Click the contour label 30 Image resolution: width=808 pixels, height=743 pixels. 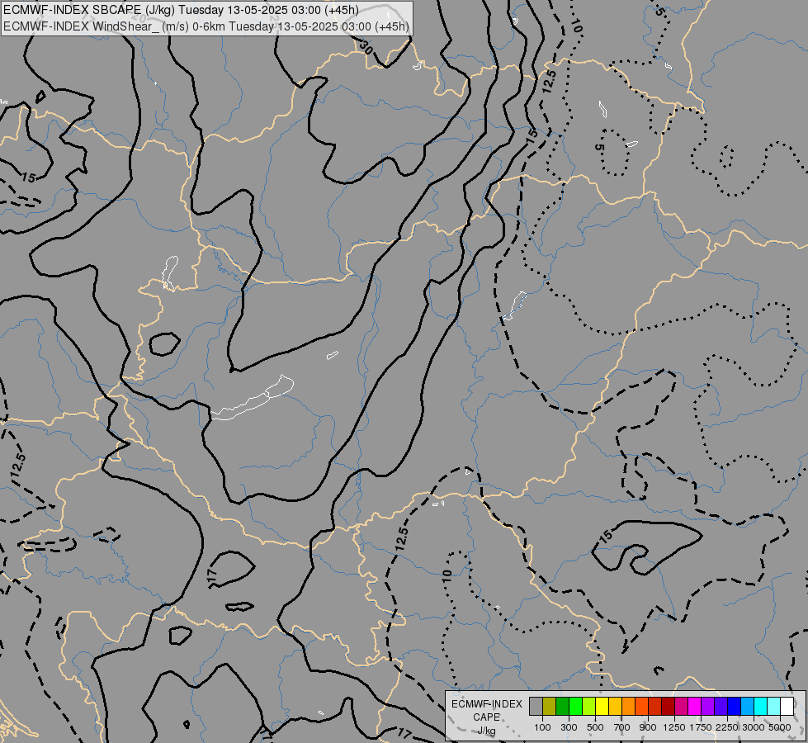[x=366, y=47]
